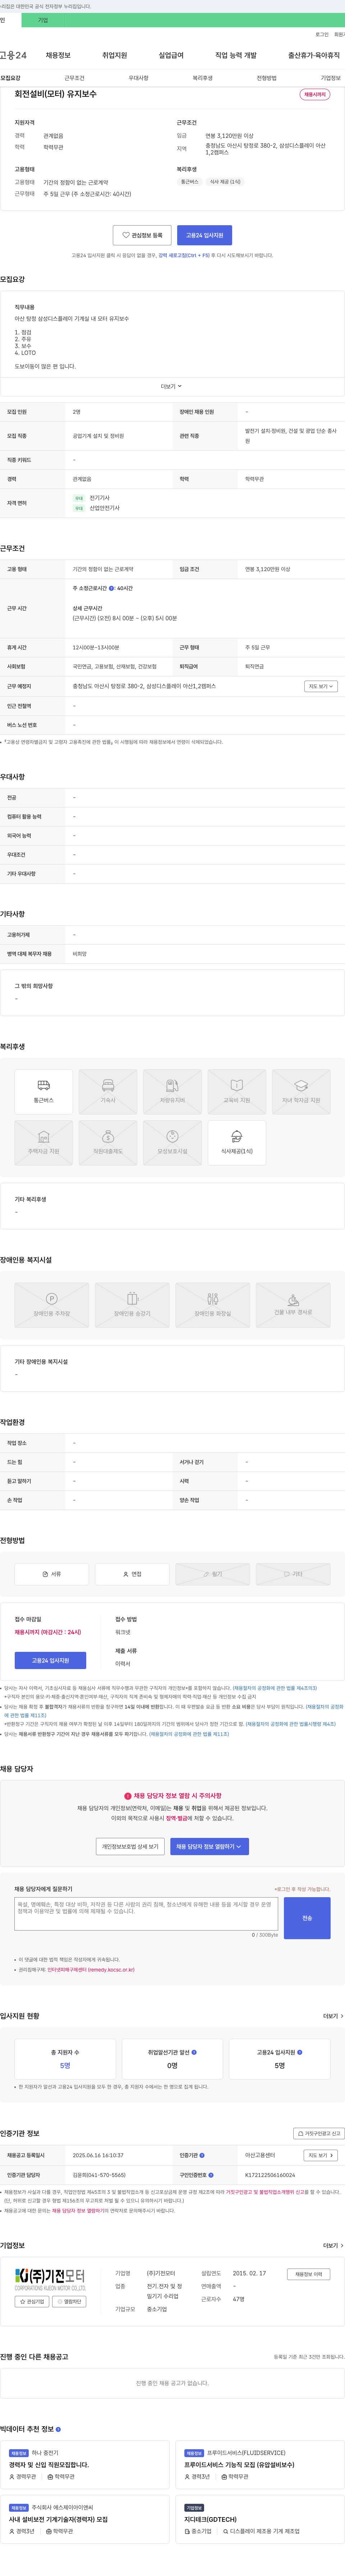Click the 직원대출제도 icon
The height and width of the screenshot is (2576, 345).
pyautogui.click(x=108, y=1143)
